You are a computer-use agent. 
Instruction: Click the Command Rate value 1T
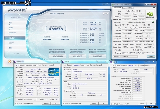point(137,92)
